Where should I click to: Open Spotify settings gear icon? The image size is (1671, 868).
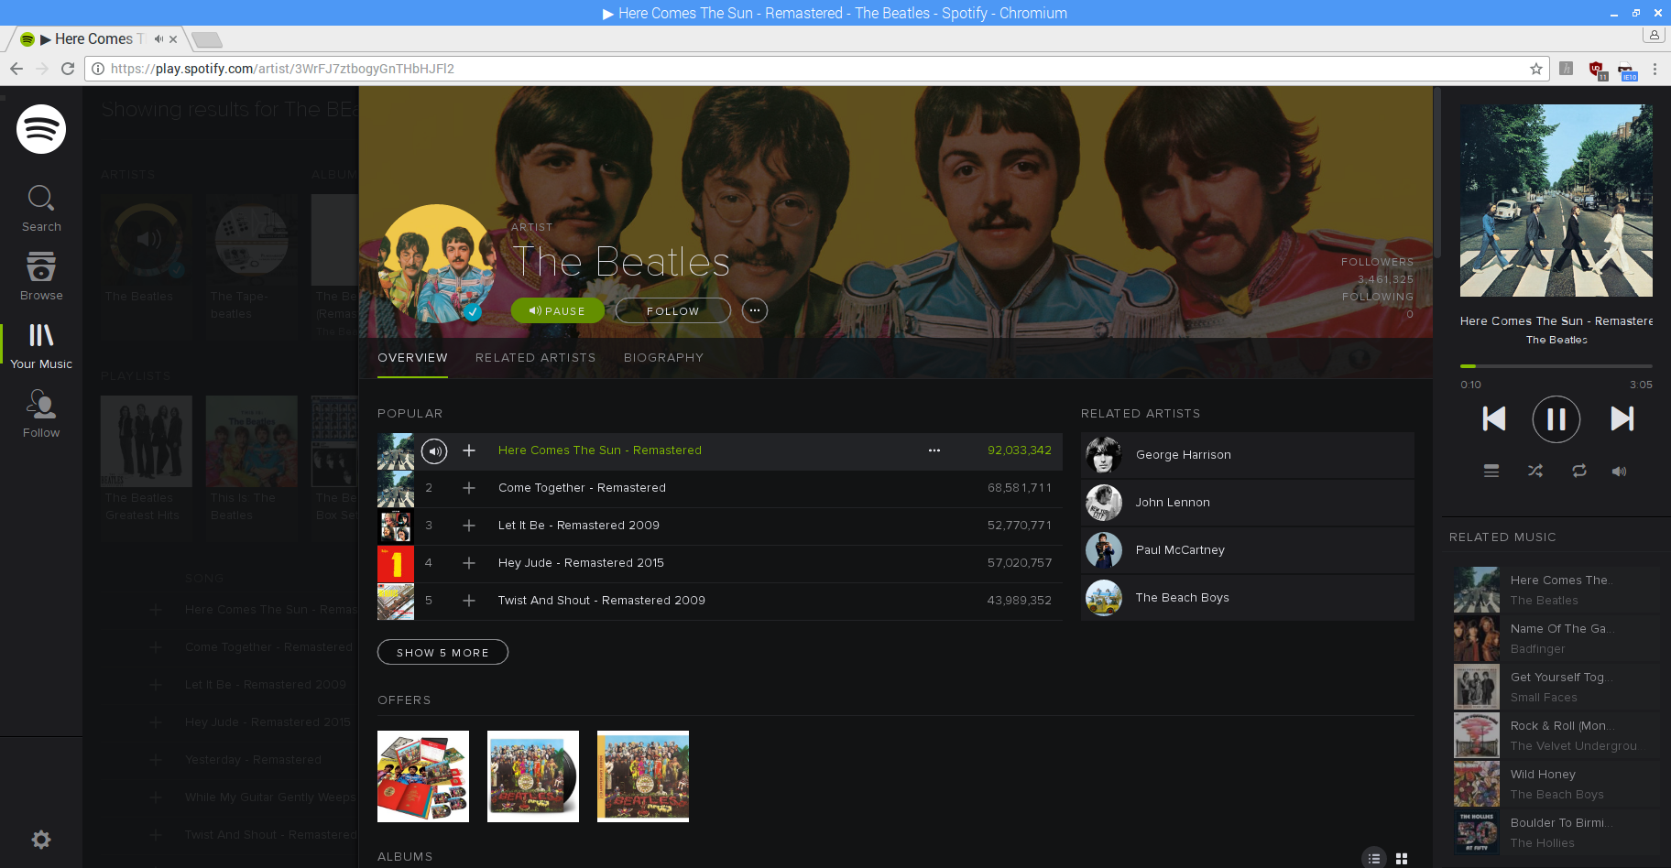pyautogui.click(x=41, y=840)
